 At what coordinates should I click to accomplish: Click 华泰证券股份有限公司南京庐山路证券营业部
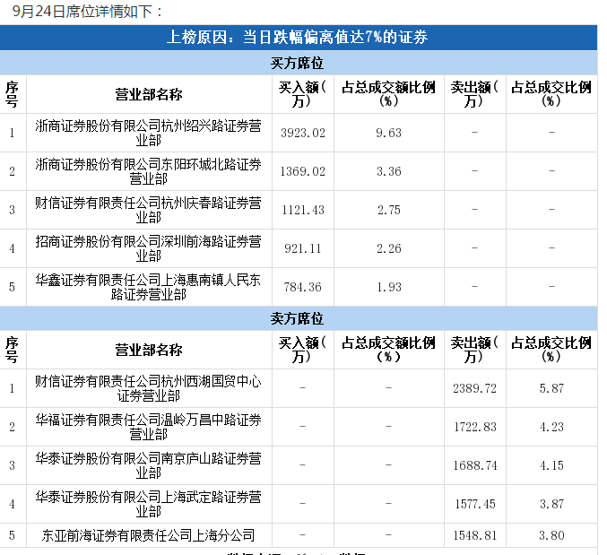click(x=149, y=465)
